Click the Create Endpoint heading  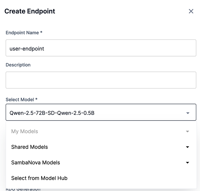pyautogui.click(x=30, y=11)
